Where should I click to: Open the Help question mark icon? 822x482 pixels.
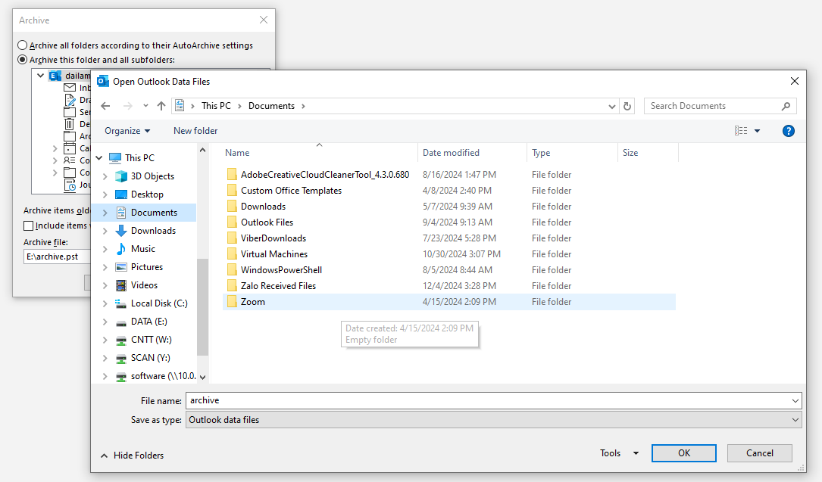pyautogui.click(x=788, y=131)
